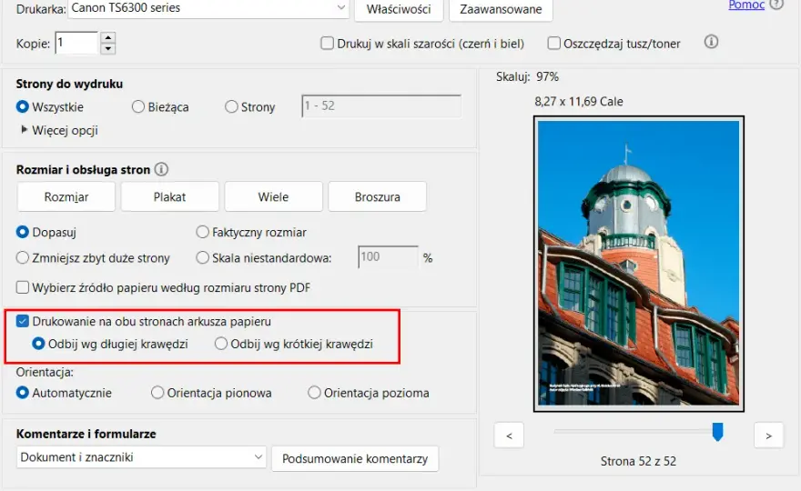Enable Oszczędzaj tusz/toner checkbox
This screenshot has width=801, height=491.
pos(553,44)
